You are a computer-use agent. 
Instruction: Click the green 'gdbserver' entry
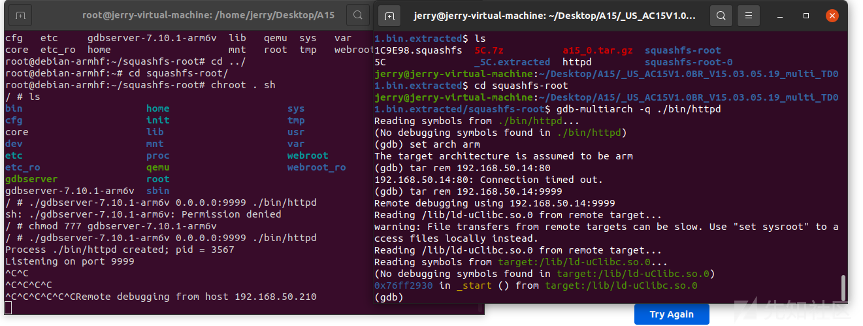click(x=31, y=179)
